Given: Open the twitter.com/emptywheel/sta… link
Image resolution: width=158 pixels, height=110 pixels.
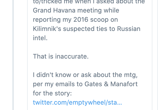Looking at the screenshot, I should point(77,103).
